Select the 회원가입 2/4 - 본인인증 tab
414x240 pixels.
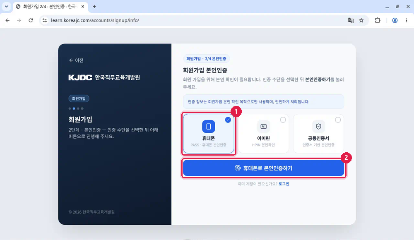(x=50, y=7)
